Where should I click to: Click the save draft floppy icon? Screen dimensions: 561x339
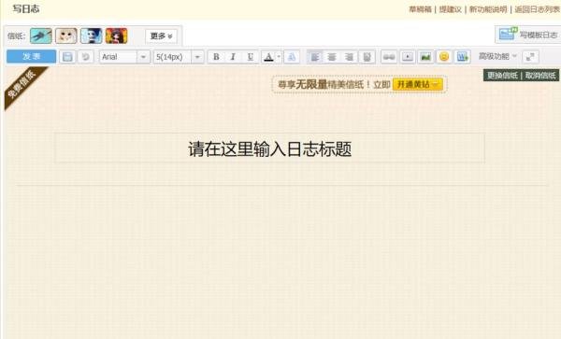pos(67,57)
